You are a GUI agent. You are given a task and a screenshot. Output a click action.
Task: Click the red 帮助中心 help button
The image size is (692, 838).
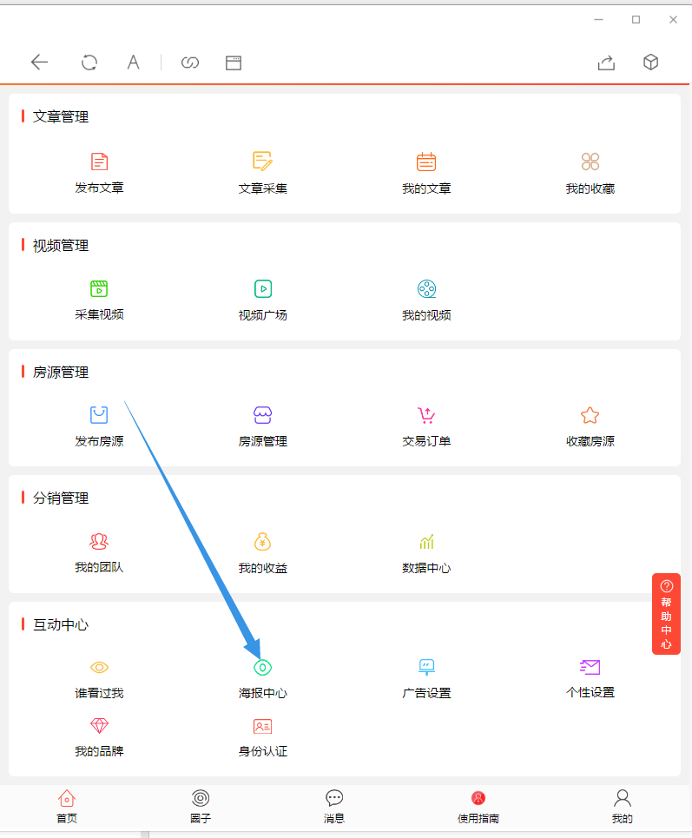click(666, 613)
